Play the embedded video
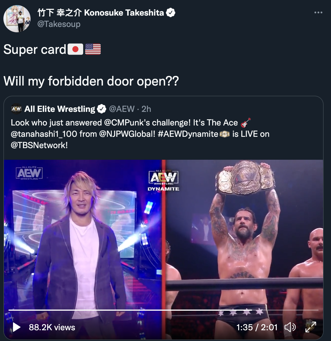The image size is (331, 341). pyautogui.click(x=16, y=327)
